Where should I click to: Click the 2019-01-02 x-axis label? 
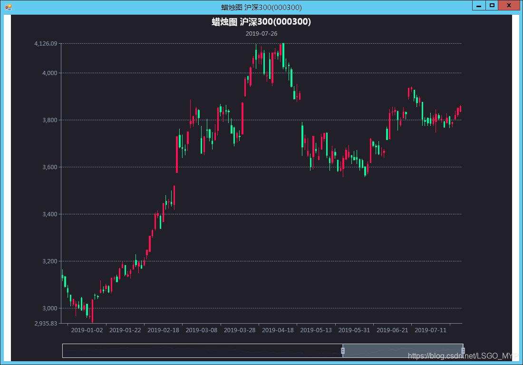87,330
